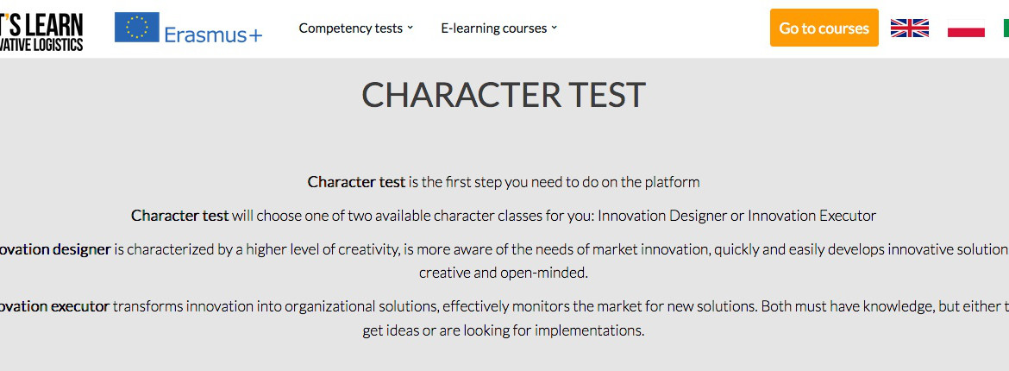Click bold Character test before 'is the first step'
Screen dimensions: 1009x371
[356, 182]
